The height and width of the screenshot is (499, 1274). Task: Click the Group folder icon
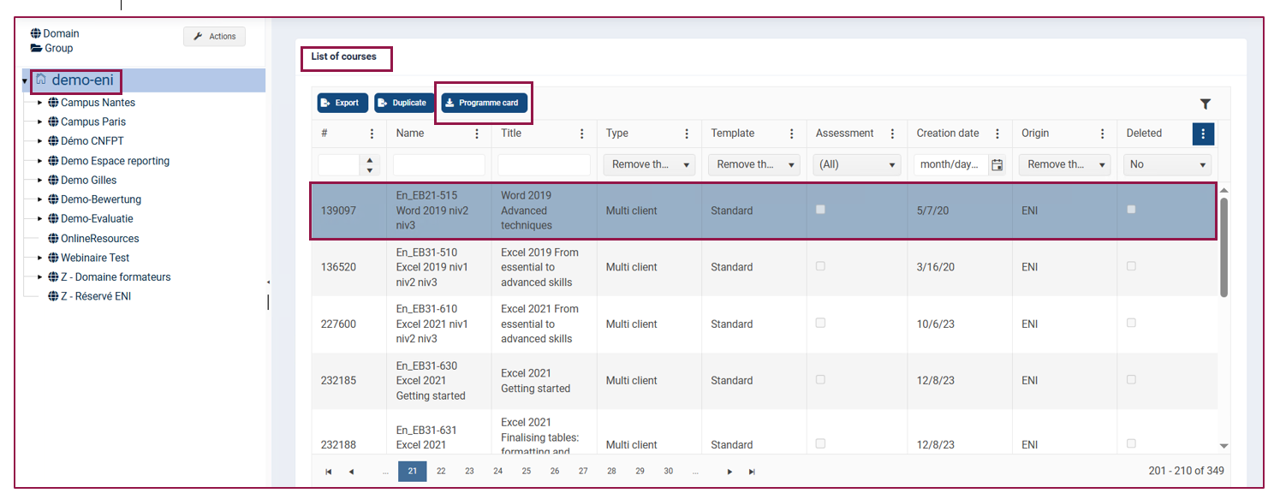point(37,48)
